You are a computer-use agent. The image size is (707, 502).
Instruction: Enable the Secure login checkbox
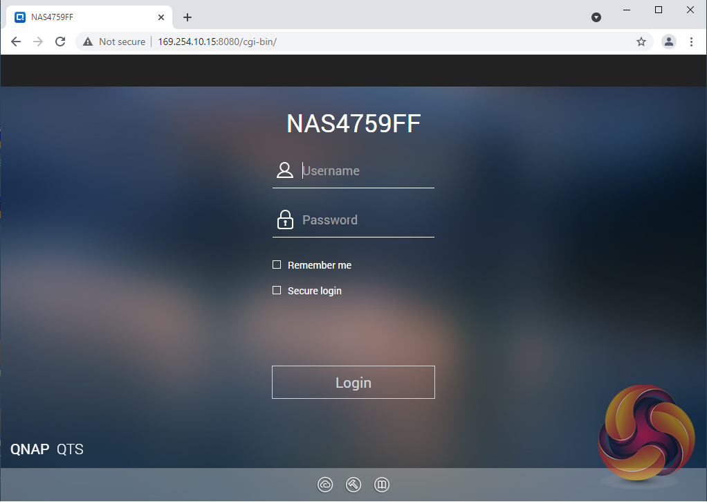pyautogui.click(x=277, y=290)
